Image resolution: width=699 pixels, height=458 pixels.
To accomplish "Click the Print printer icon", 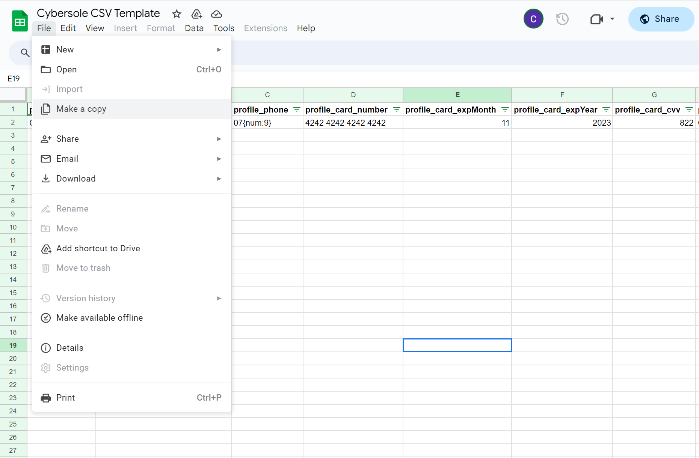I will [x=46, y=398].
